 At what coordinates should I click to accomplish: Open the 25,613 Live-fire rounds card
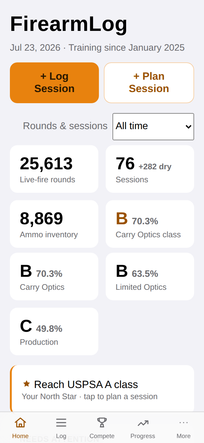[x=54, y=169]
